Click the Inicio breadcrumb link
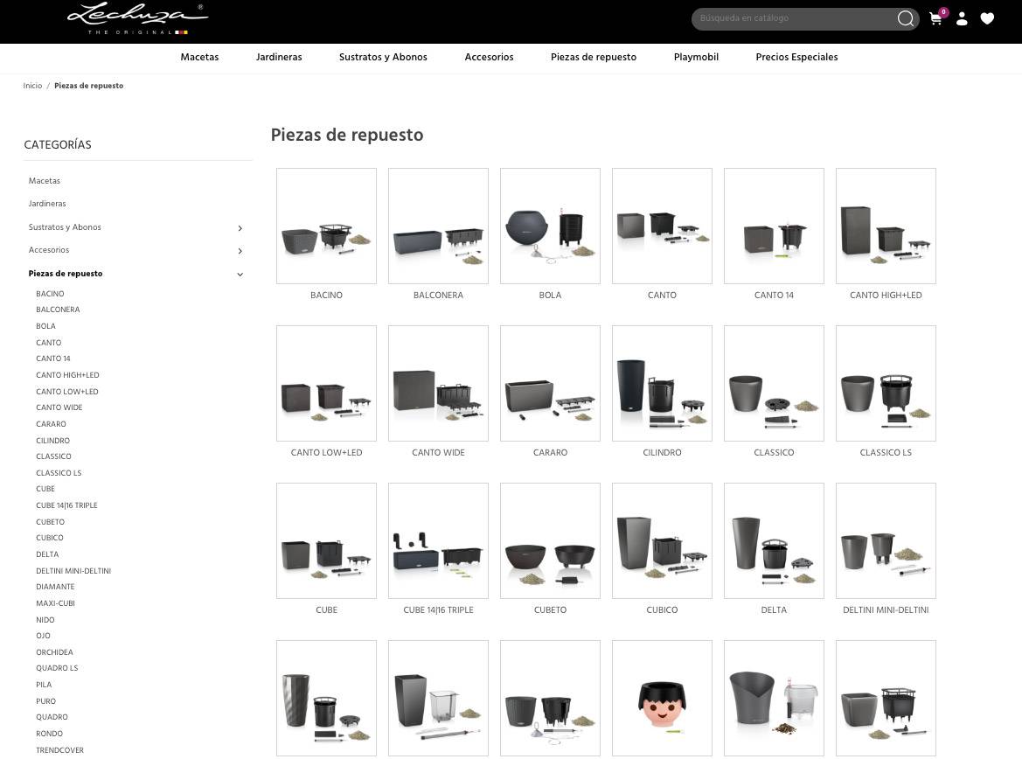Image resolution: width=1022 pixels, height=759 pixels. coord(32,86)
